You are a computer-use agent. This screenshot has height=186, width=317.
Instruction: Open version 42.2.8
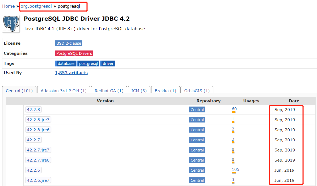pos(33,109)
